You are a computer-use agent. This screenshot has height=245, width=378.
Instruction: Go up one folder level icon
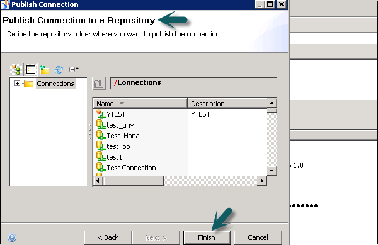click(99, 84)
